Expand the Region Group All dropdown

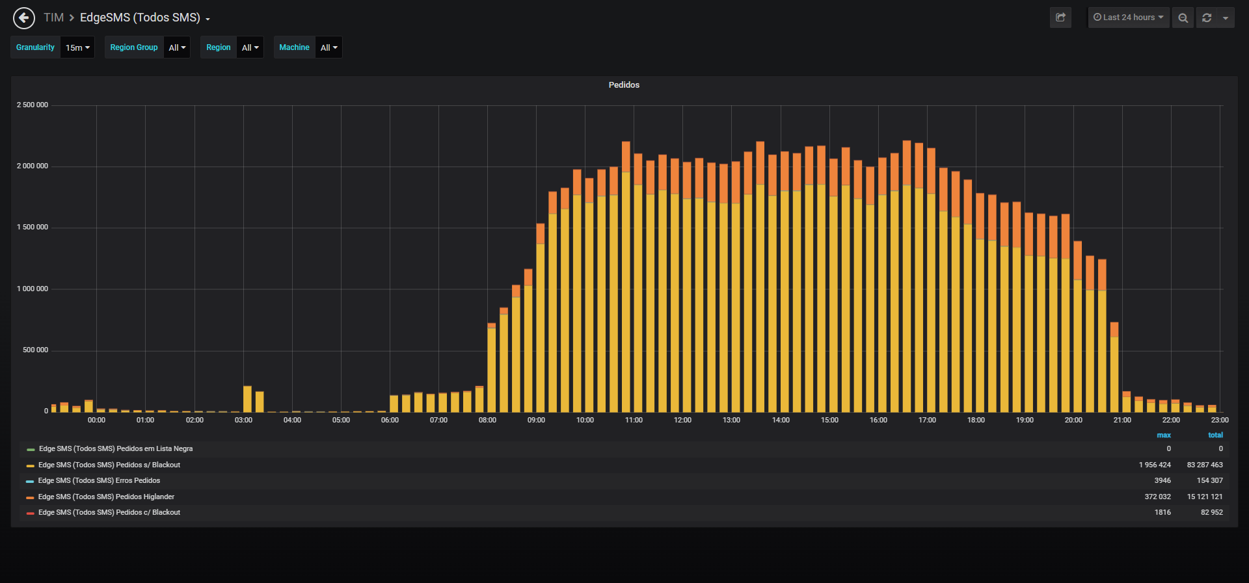(x=177, y=47)
